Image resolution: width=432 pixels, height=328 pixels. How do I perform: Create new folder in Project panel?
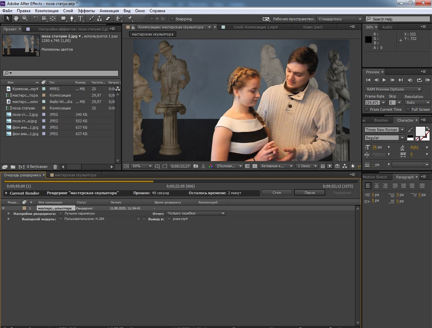pyautogui.click(x=13, y=167)
